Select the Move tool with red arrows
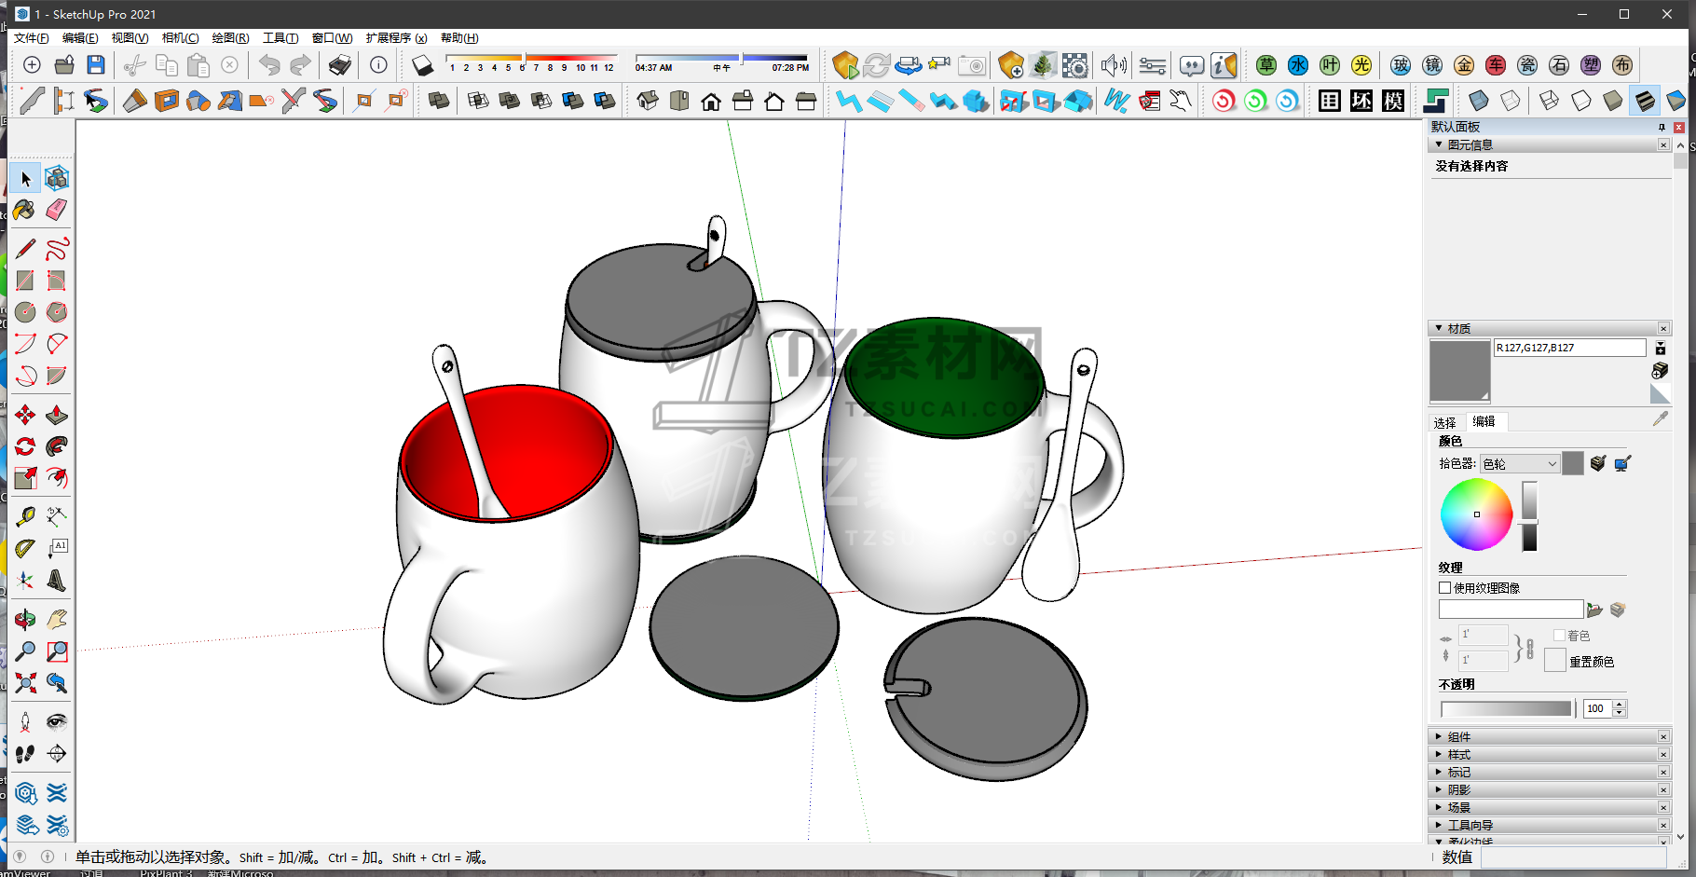This screenshot has width=1696, height=877. click(x=25, y=415)
